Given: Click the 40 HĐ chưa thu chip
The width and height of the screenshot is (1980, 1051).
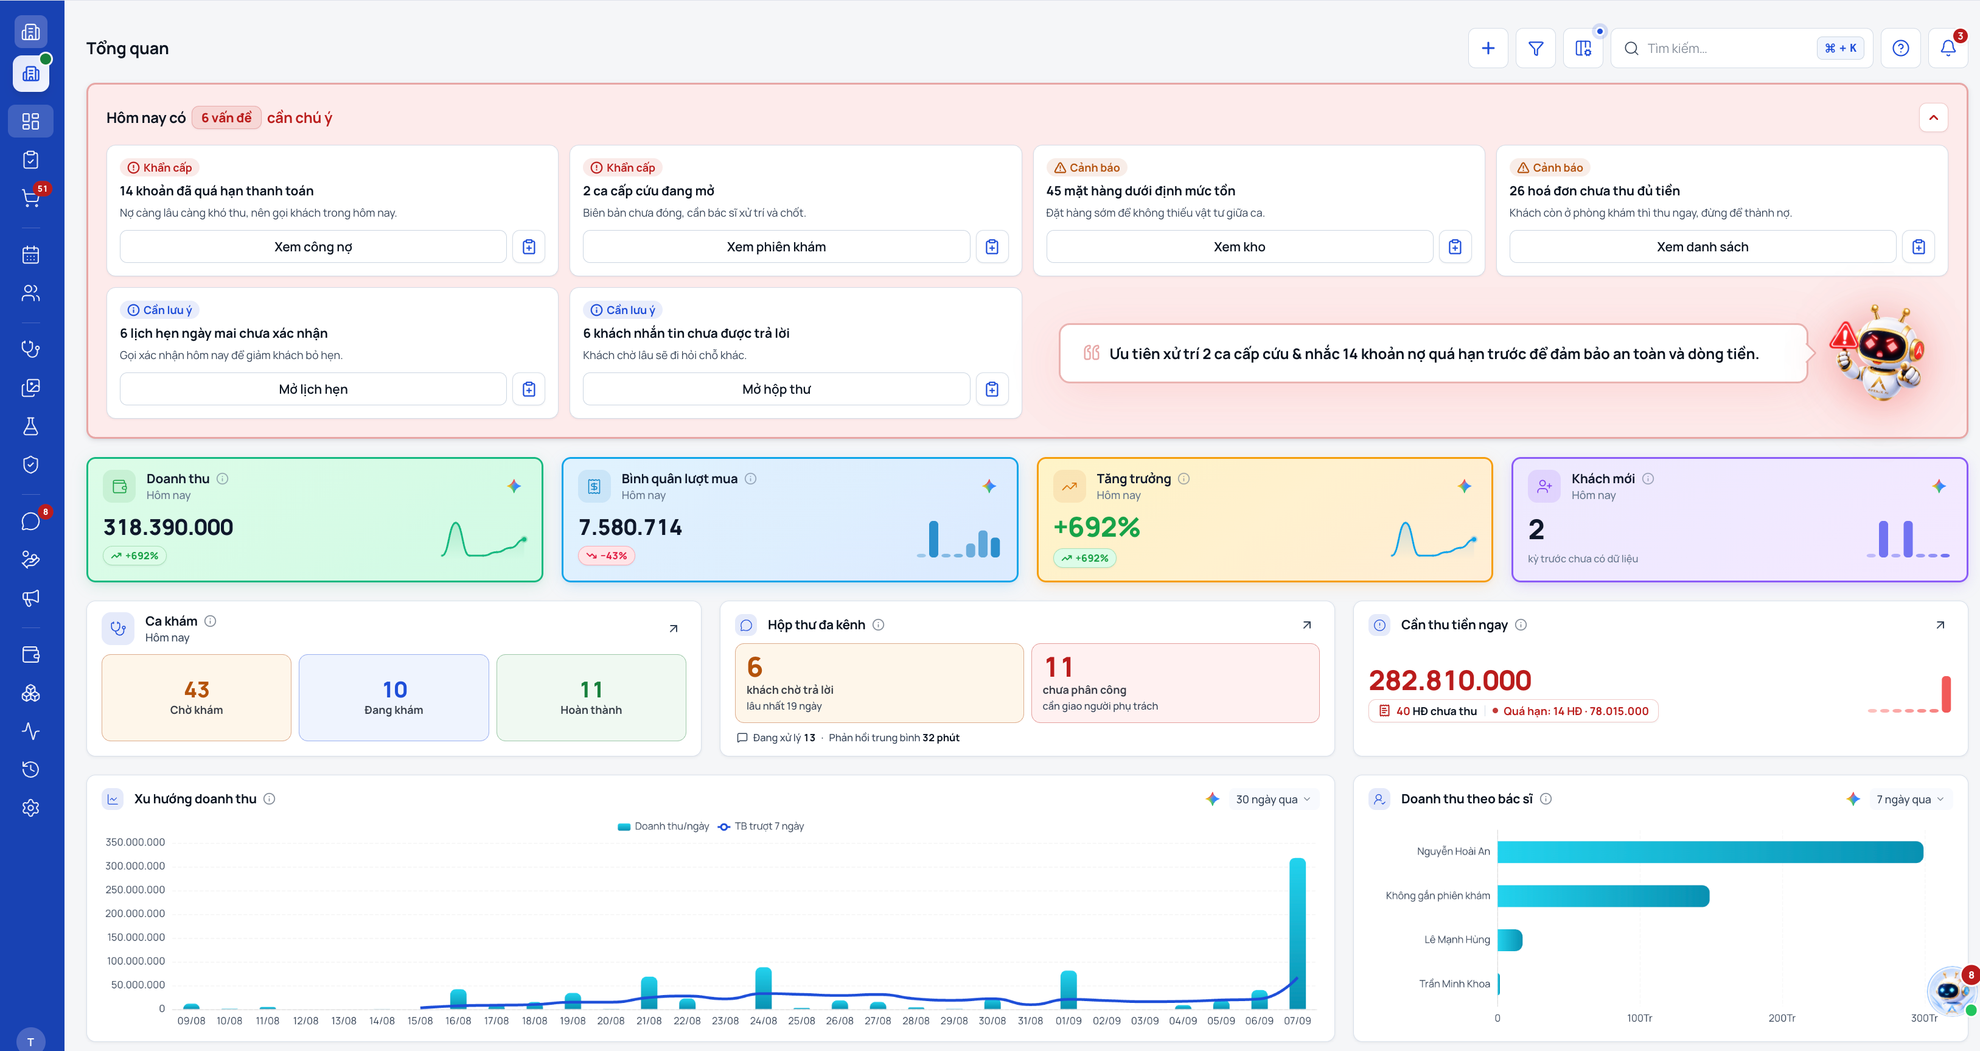Looking at the screenshot, I should (x=1428, y=711).
